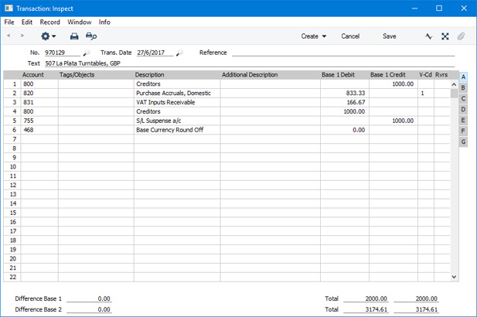Viewport: 477px width, 317px height.
Task: Open the Record menu
Action: pos(50,22)
